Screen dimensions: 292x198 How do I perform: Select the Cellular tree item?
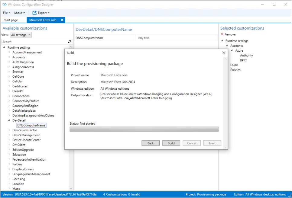(18, 81)
